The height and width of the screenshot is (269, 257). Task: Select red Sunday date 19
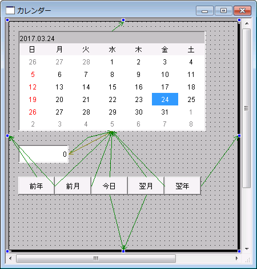point(33,99)
